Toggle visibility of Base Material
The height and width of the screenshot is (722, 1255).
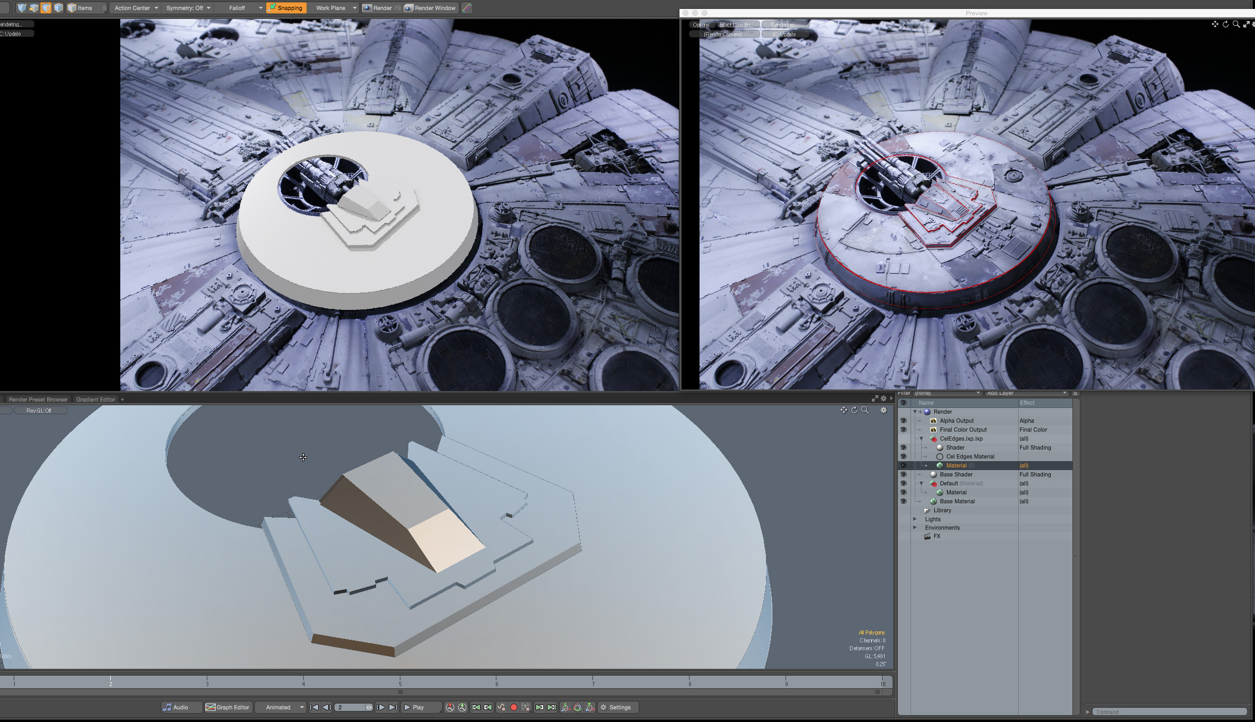pyautogui.click(x=903, y=501)
